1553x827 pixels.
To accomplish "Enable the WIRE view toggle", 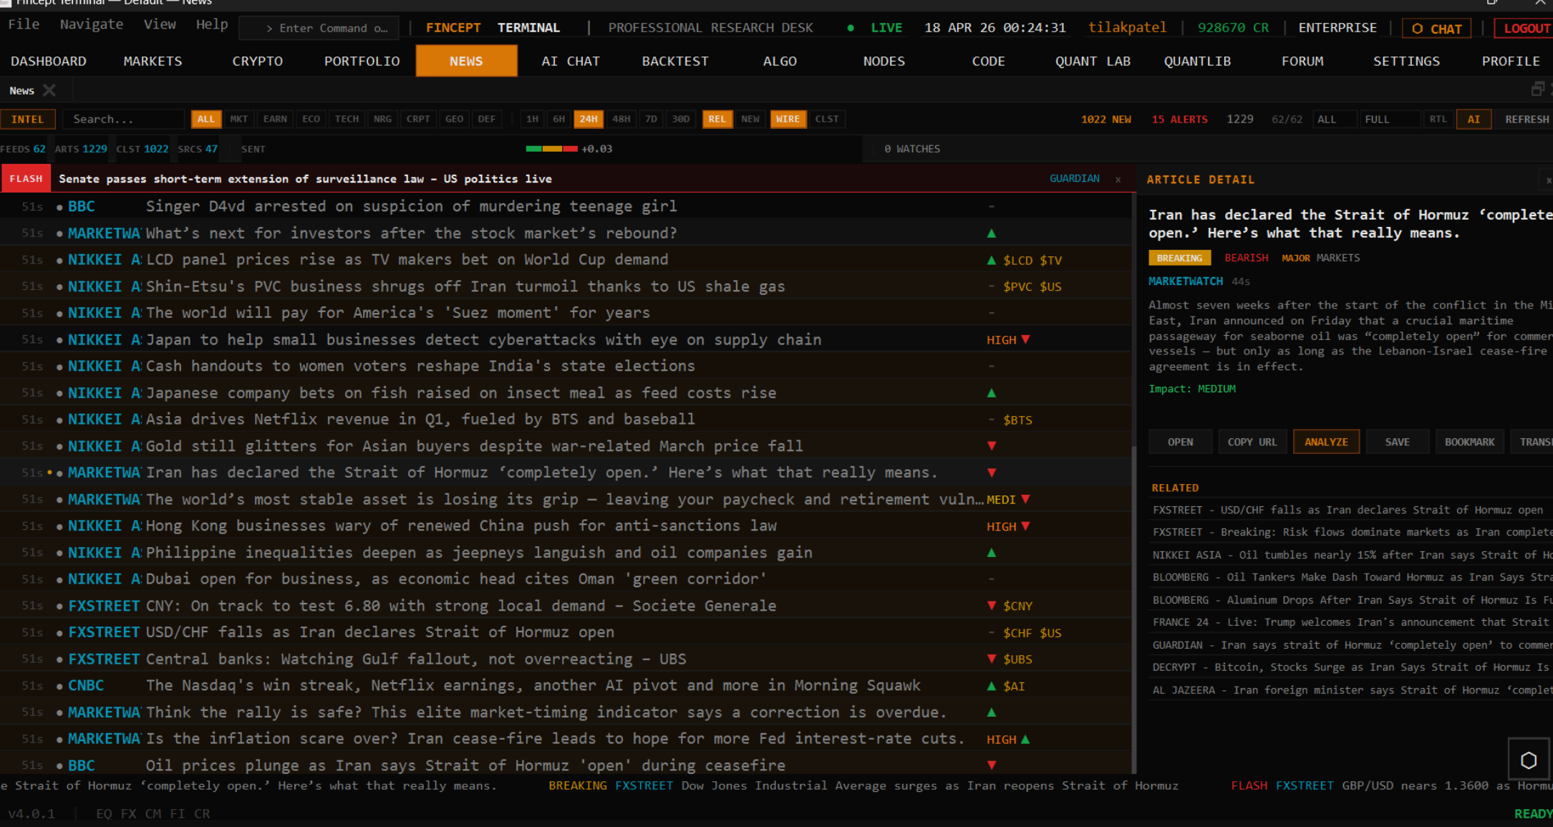I will 788,119.
